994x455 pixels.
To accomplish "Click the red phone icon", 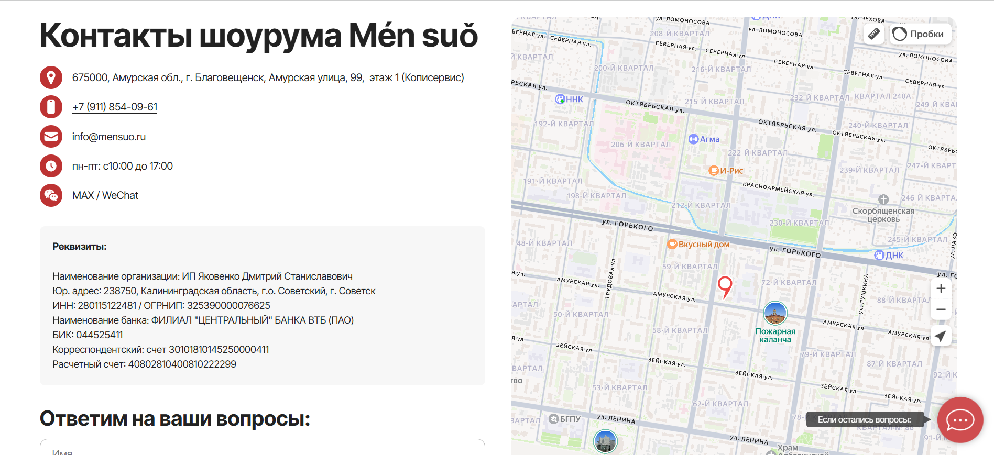I will (x=51, y=107).
